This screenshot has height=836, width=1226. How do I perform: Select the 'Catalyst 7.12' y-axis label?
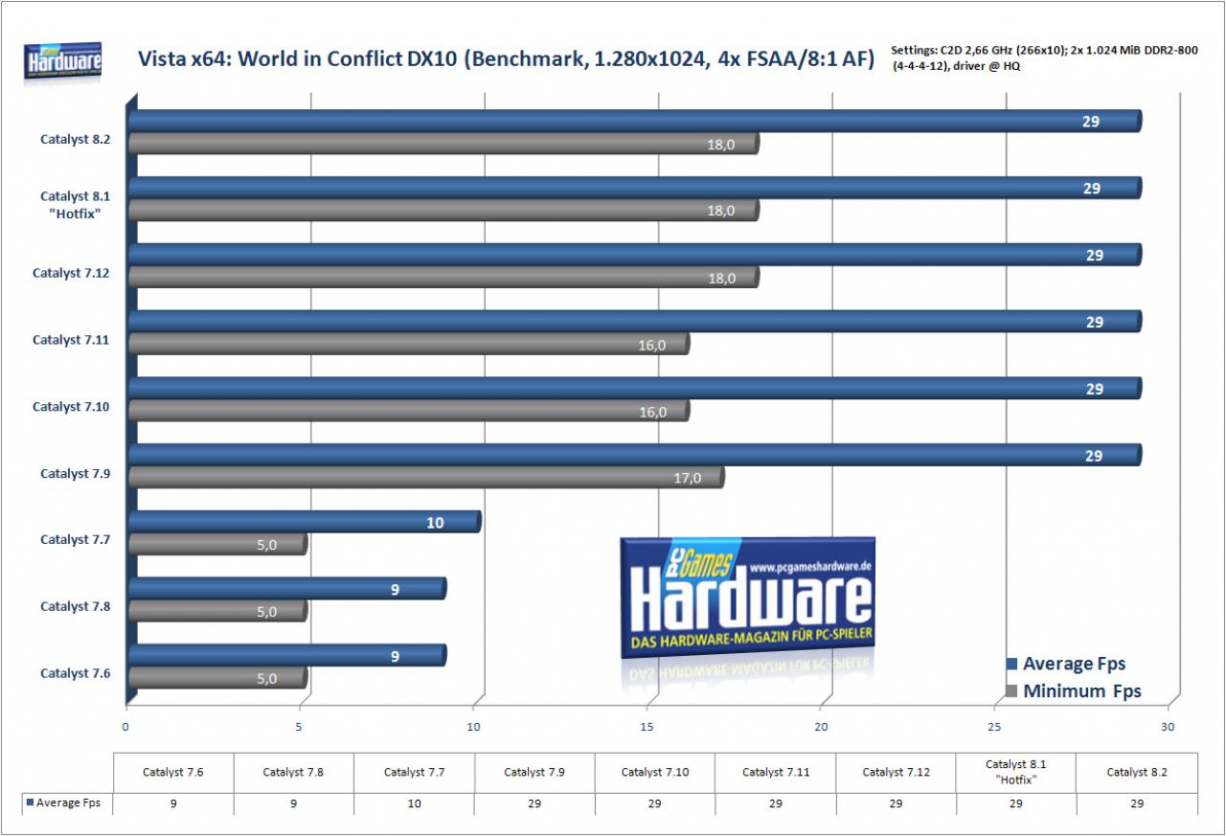(x=72, y=273)
